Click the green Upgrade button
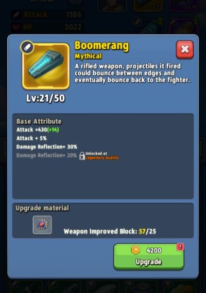This screenshot has width=206, height=293. tap(149, 257)
